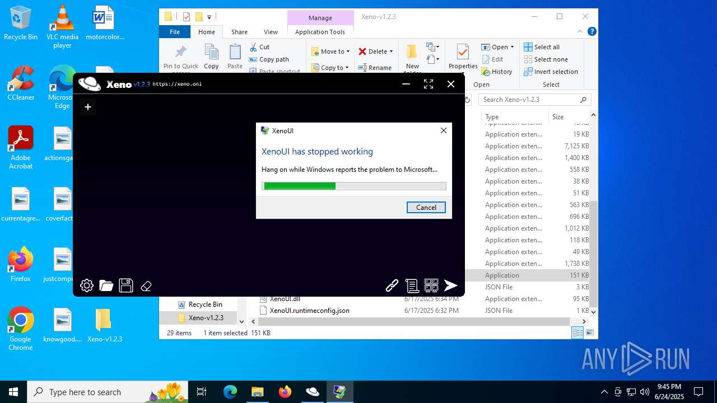Open Quick Access toolbar customize arrow
Viewport: 717px width, 403px height.
coord(209,17)
